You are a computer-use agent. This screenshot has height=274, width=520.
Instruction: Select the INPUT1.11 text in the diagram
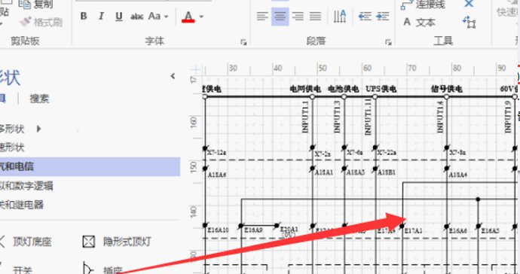pyautogui.click(x=368, y=117)
